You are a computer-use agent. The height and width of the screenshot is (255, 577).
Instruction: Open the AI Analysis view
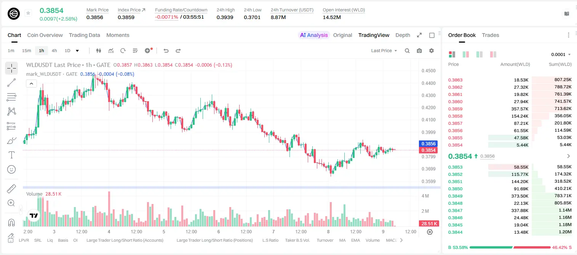click(x=314, y=35)
